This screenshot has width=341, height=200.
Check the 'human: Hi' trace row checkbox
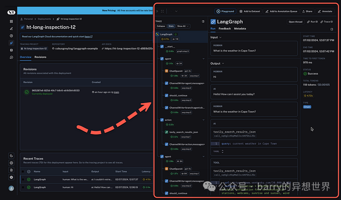point(23,187)
